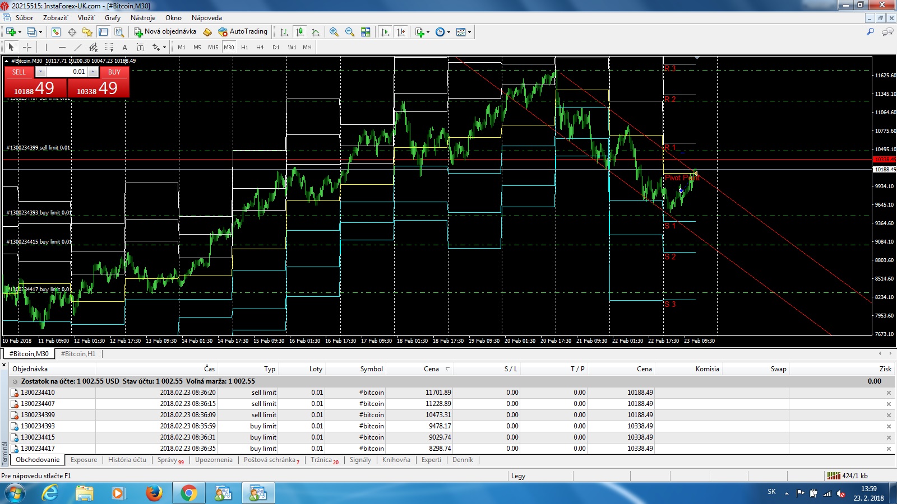Open Firefox from the taskbar
The height and width of the screenshot is (504, 897).
154,493
